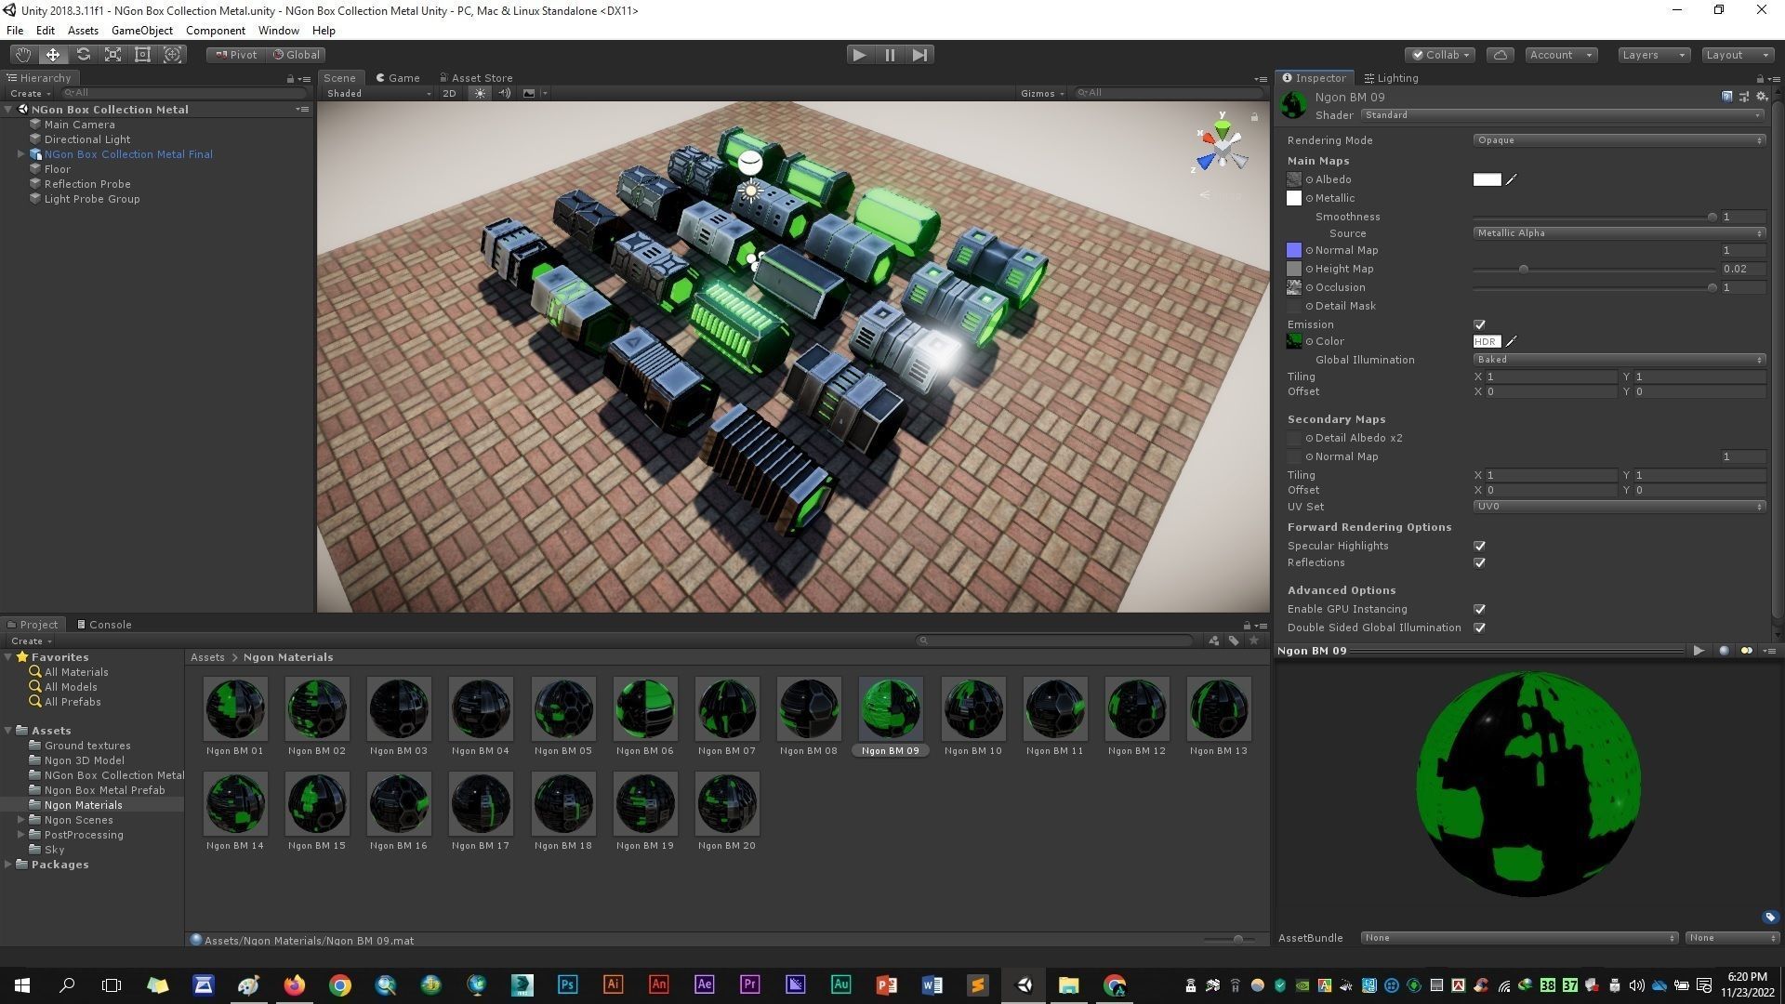Image resolution: width=1785 pixels, height=1004 pixels.
Task: Select the Rotate tool
Action: 83,55
